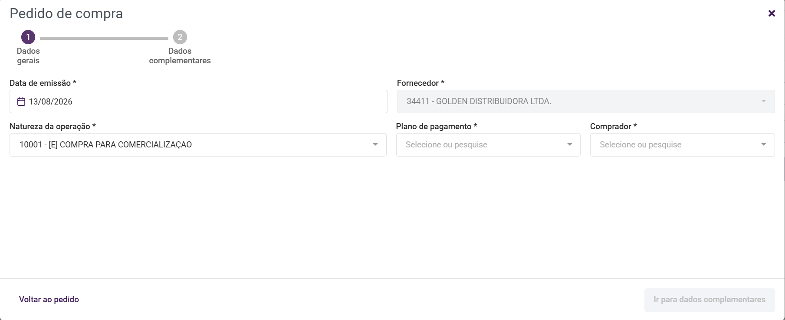Switch to the Dados gerais step label
This screenshot has height=320, width=785.
click(28, 56)
